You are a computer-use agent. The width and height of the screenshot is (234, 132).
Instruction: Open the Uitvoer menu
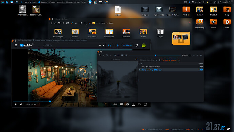[x=77, y=2]
